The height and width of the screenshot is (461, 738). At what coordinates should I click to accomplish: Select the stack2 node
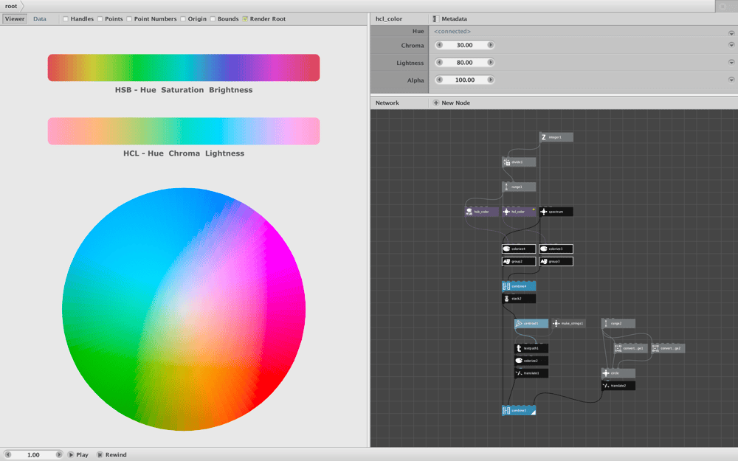519,299
